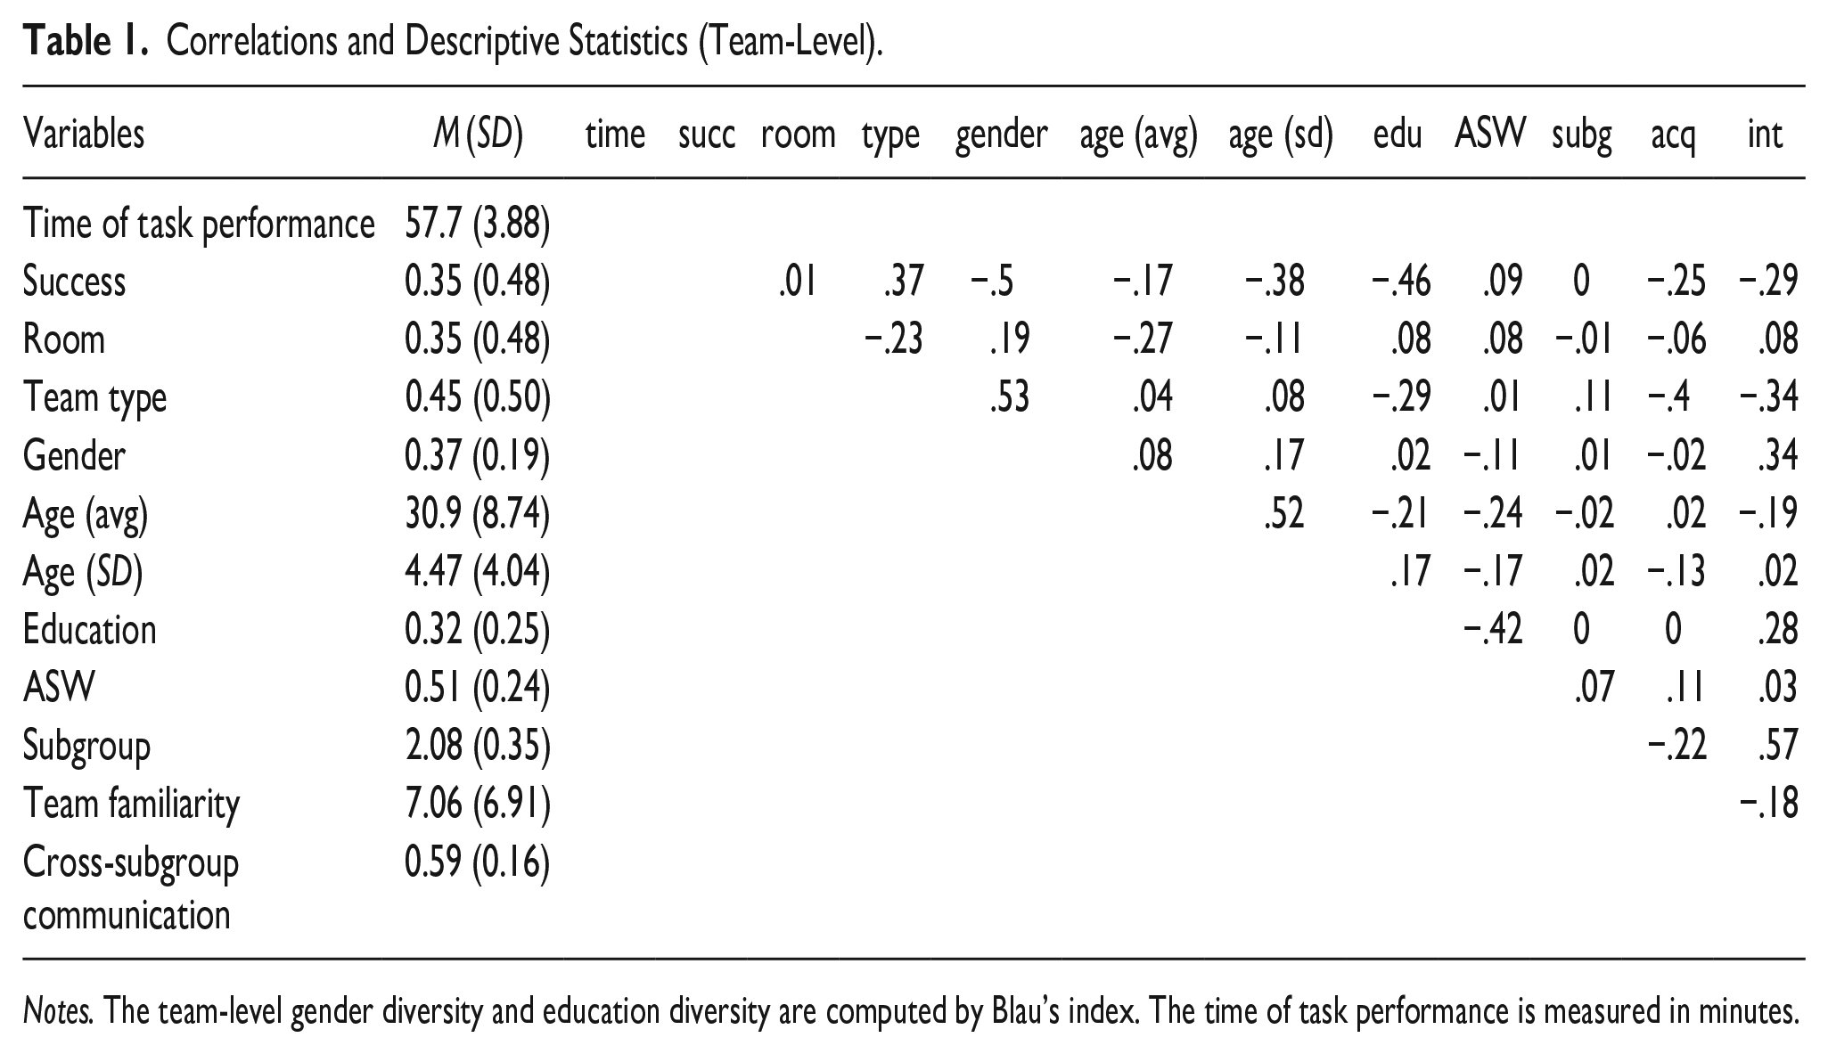Click the Team type–gender correlation .53
This screenshot has height=1054, width=1828.
coord(1009,397)
